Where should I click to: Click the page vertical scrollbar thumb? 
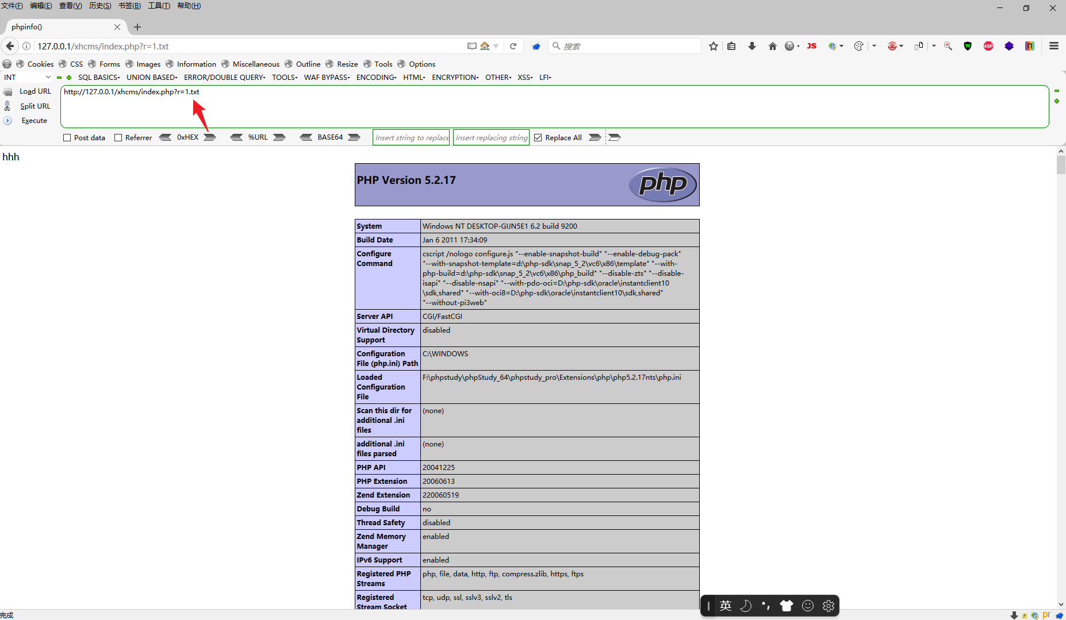click(x=1061, y=165)
